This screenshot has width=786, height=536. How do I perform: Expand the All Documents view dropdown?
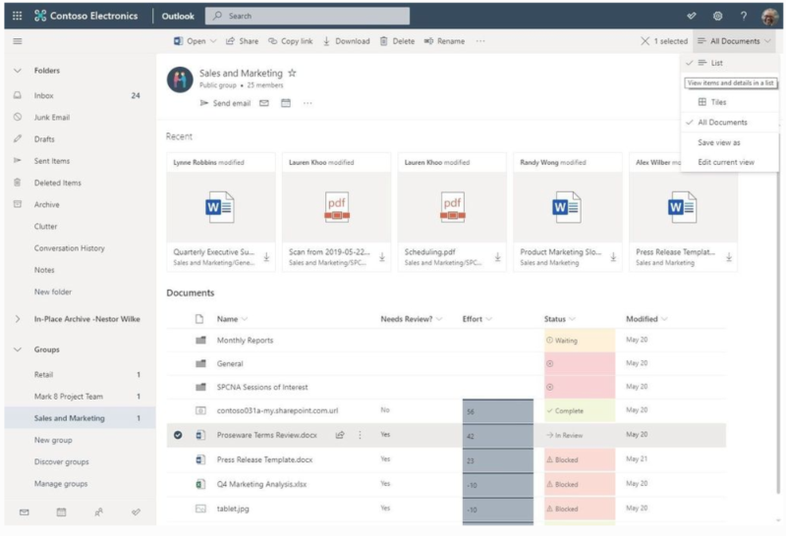click(x=734, y=41)
